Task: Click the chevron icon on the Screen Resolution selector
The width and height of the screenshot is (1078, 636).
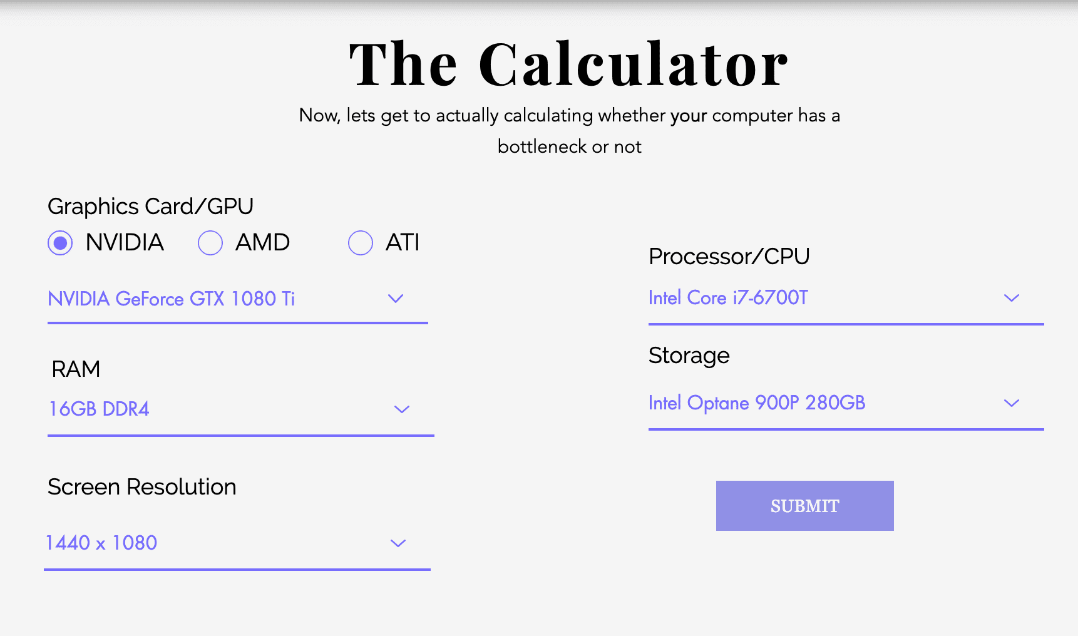Action: (x=398, y=543)
